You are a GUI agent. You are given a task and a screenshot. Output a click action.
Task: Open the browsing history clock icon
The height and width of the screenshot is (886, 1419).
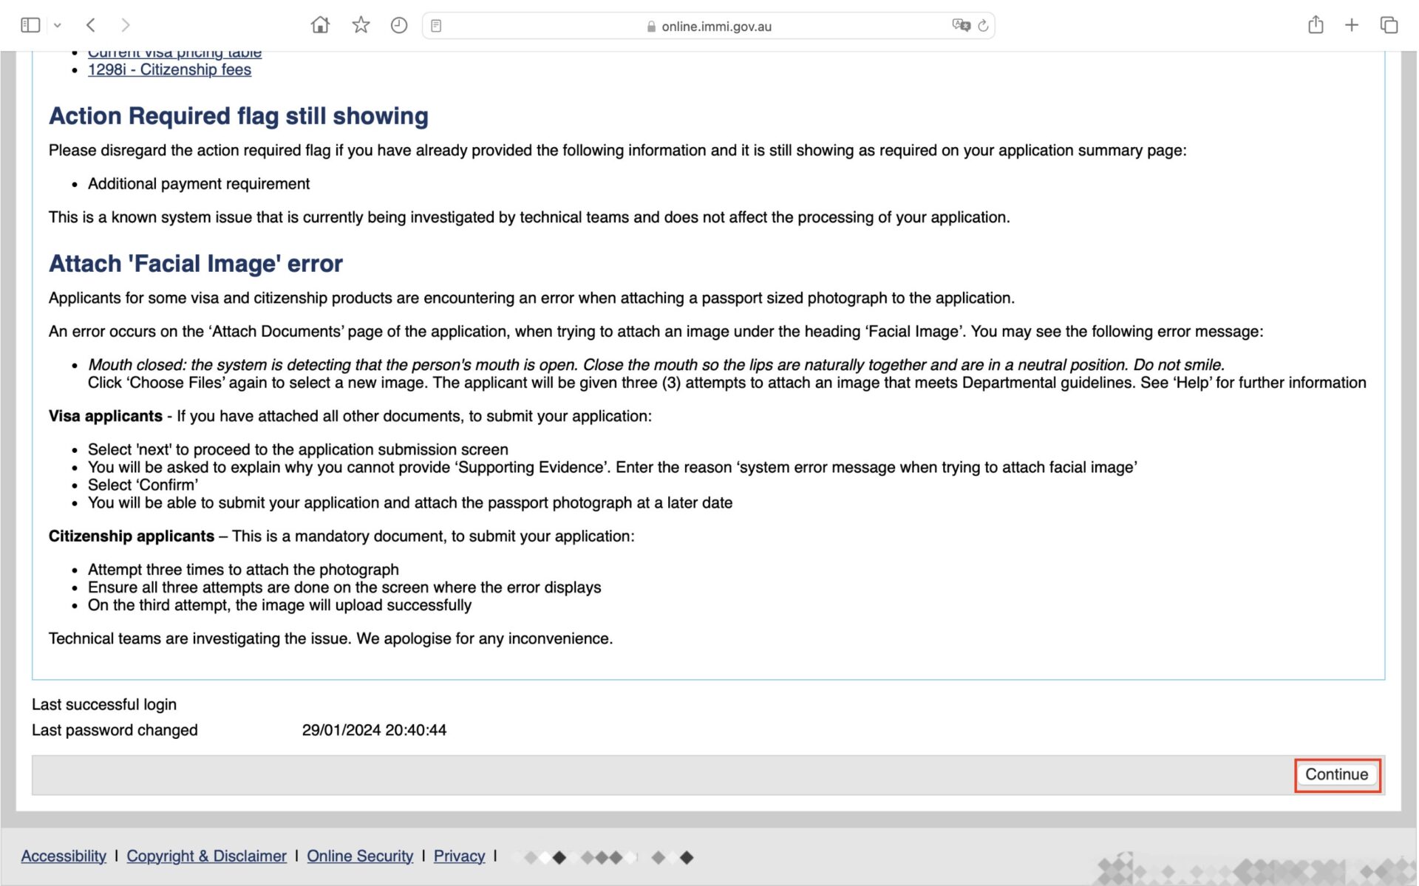[399, 26]
